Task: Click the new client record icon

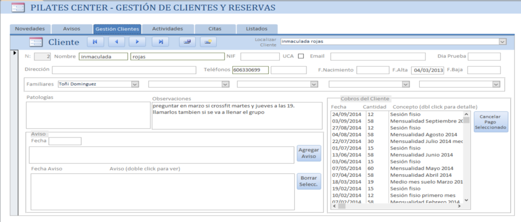Action: pos(209,42)
